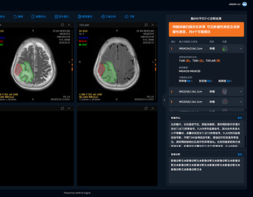Click the metastasis (转移瘤) 96% probability value
This screenshot has height=197, width=253.
tap(189, 81)
